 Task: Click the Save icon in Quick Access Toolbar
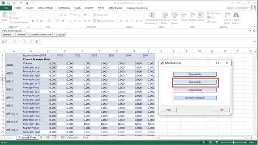click(x=8, y=3)
